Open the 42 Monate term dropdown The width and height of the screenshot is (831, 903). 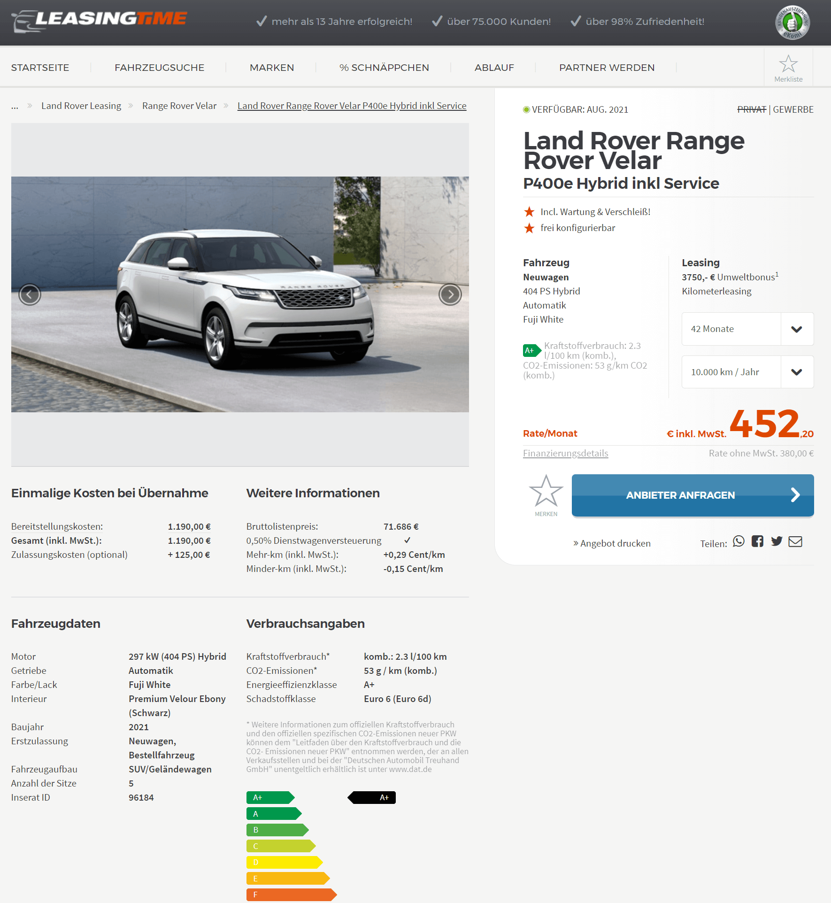pyautogui.click(x=748, y=329)
